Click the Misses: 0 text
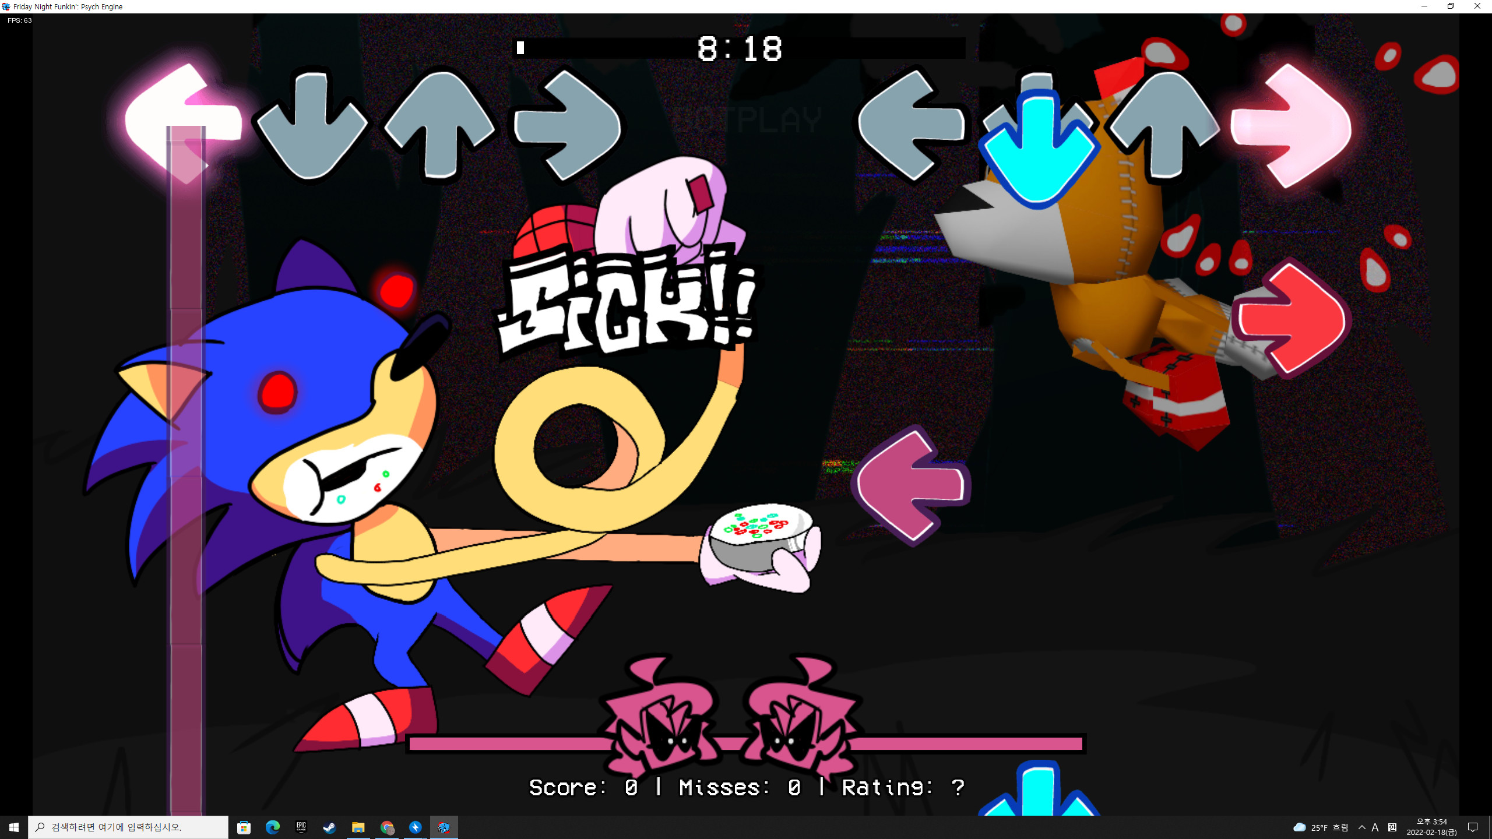This screenshot has width=1492, height=839. click(x=740, y=788)
